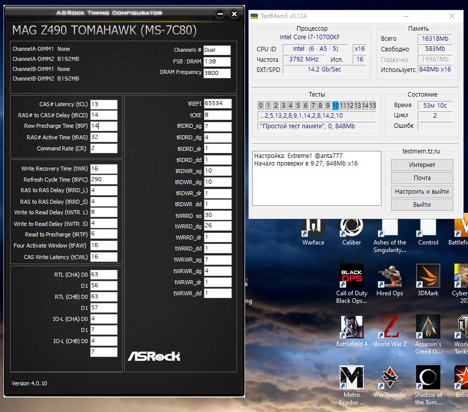Click the IO-L (CHA) D0 field
This screenshot has width=468, height=412.
(x=104, y=318)
